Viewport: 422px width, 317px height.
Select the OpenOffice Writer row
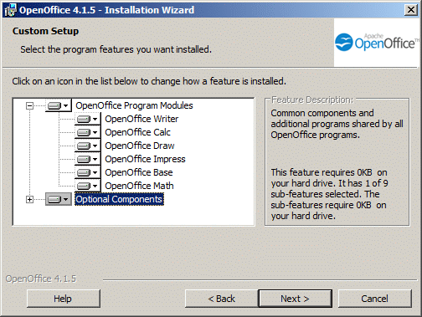tap(142, 119)
